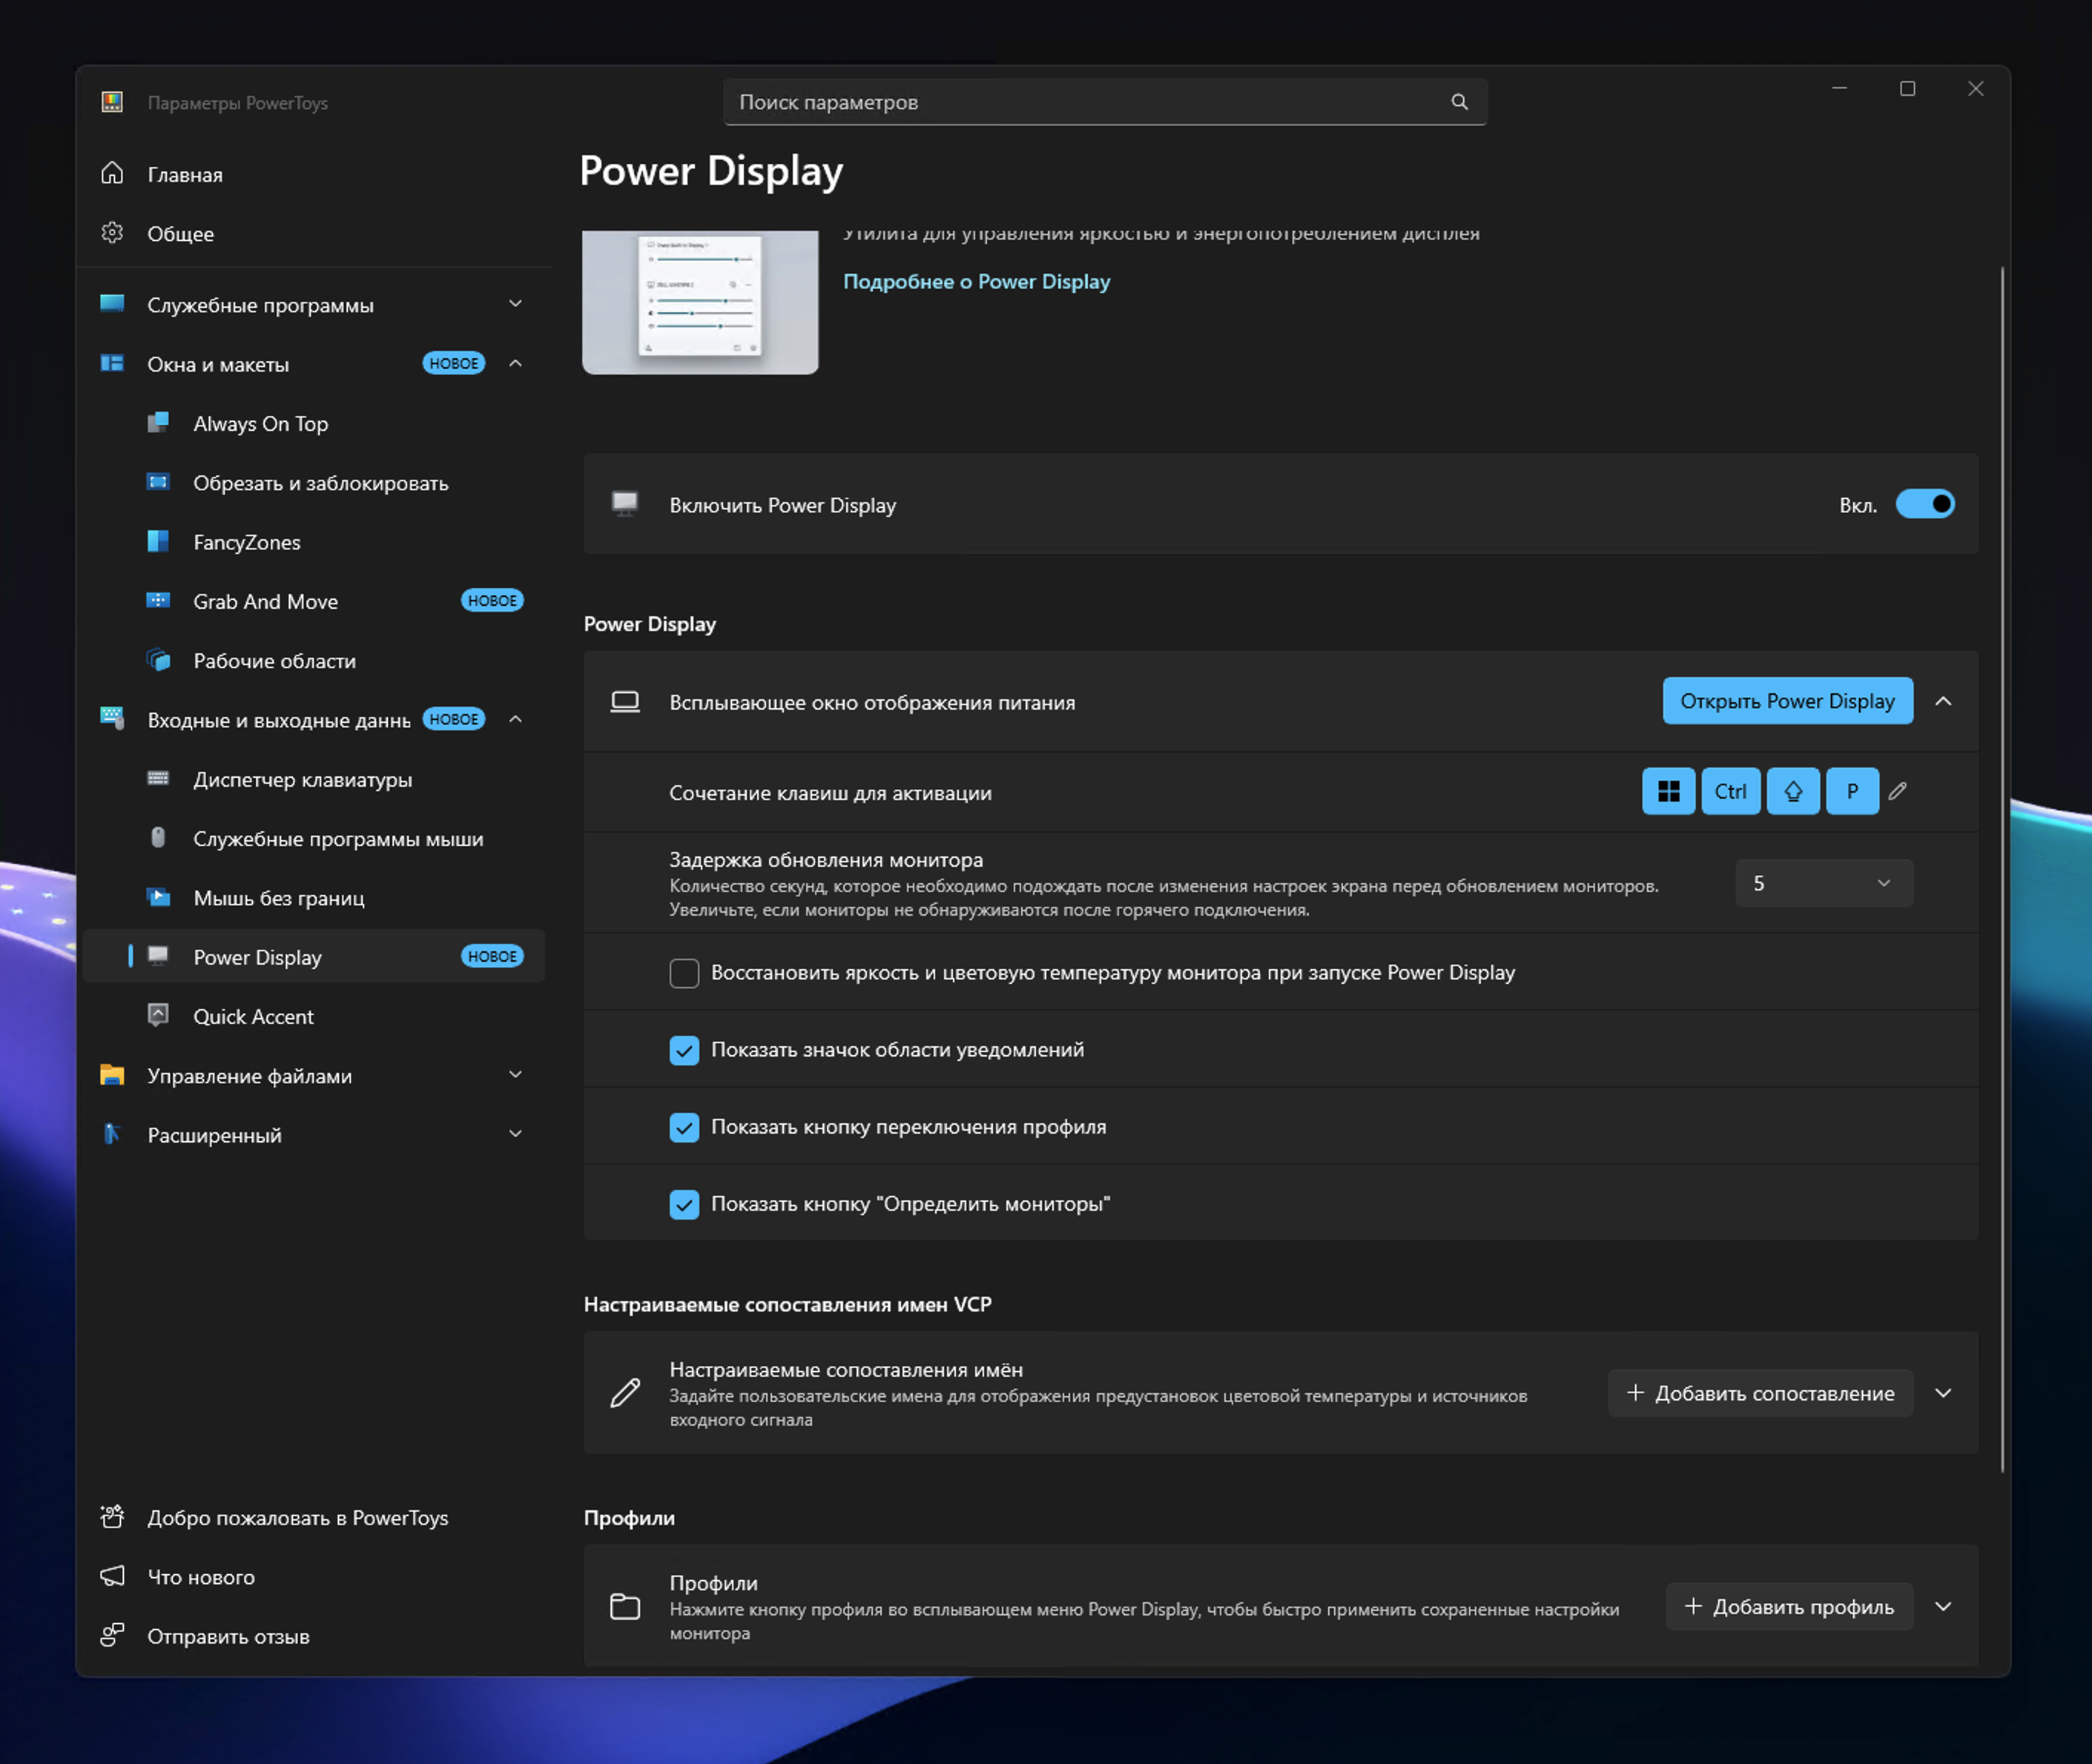Open the Общее general settings
Viewport: 2092px width, 1764px height.
[180, 234]
